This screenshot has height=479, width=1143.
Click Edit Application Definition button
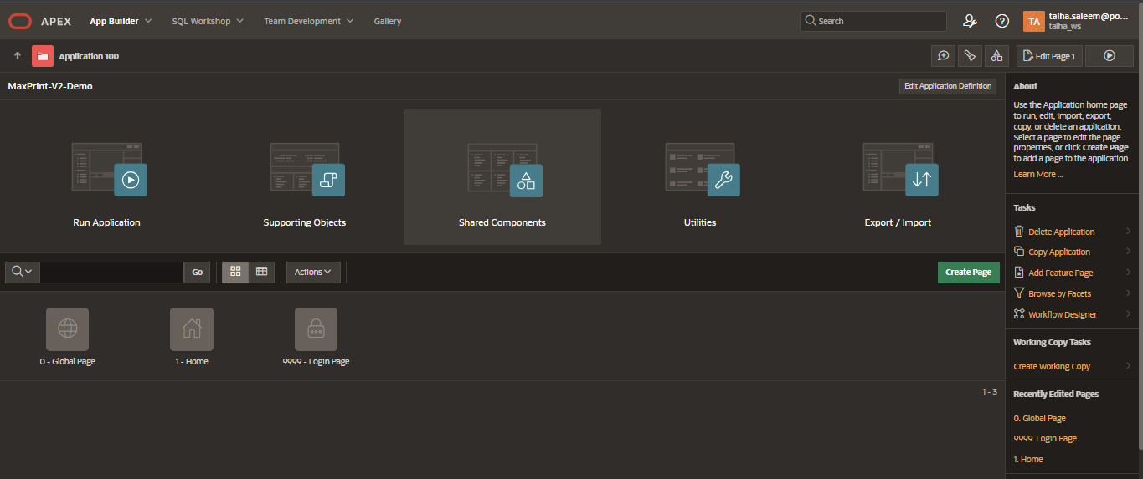pyautogui.click(x=948, y=86)
